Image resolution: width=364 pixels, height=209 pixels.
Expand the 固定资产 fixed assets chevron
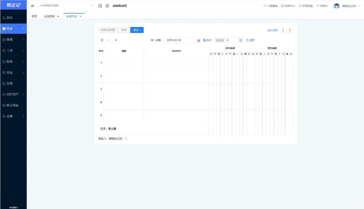24,94
